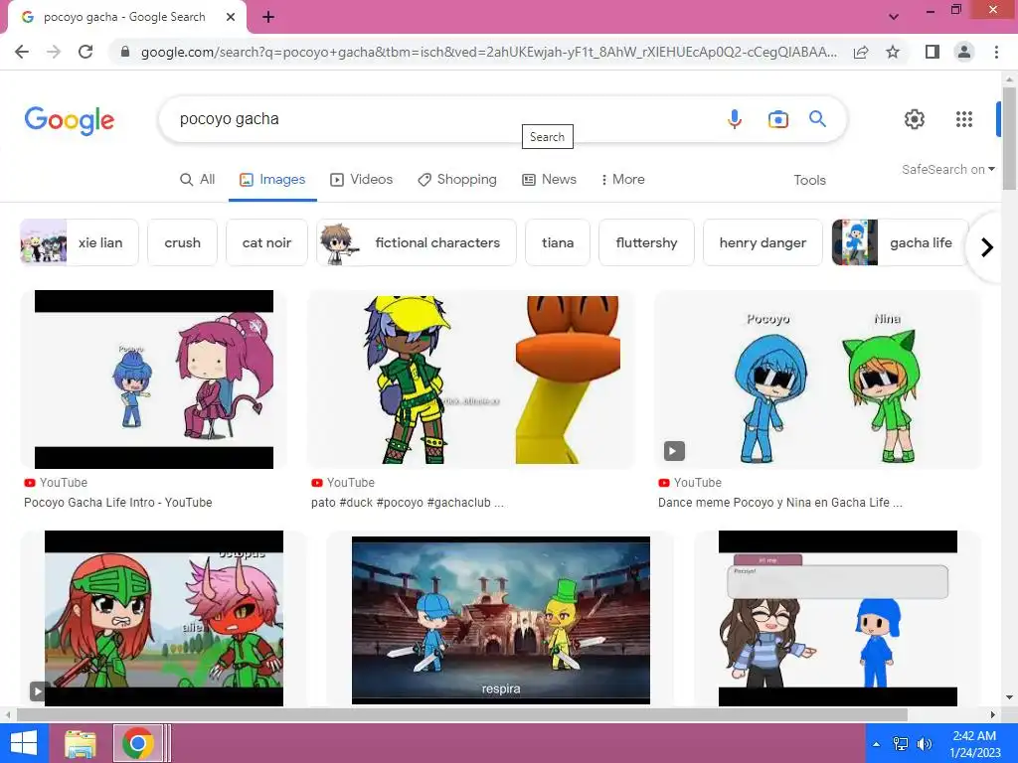This screenshot has width=1018, height=763.
Task: Close the pocoyo gacha tab
Action: coord(231,17)
